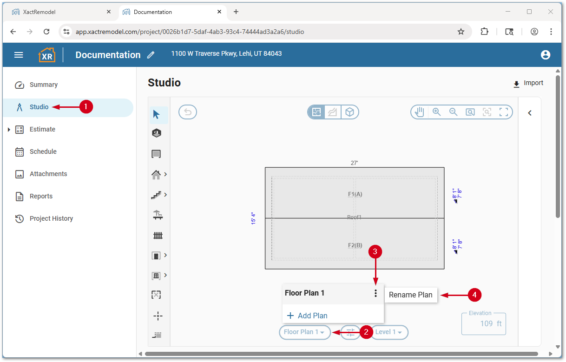566x362 pixels.
Task: Click the Import button
Action: (528, 83)
